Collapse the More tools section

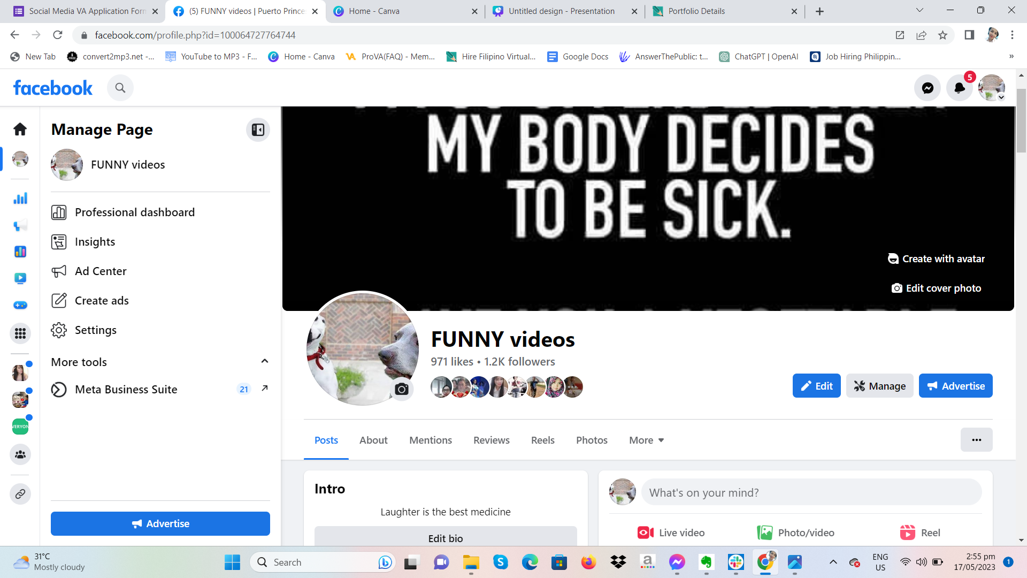pos(264,361)
